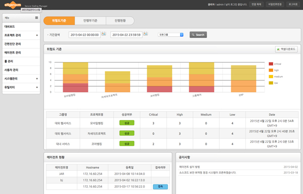Select 코어뱅킹 project name cell
This screenshot has width=303, height=194.
click(x=96, y=144)
